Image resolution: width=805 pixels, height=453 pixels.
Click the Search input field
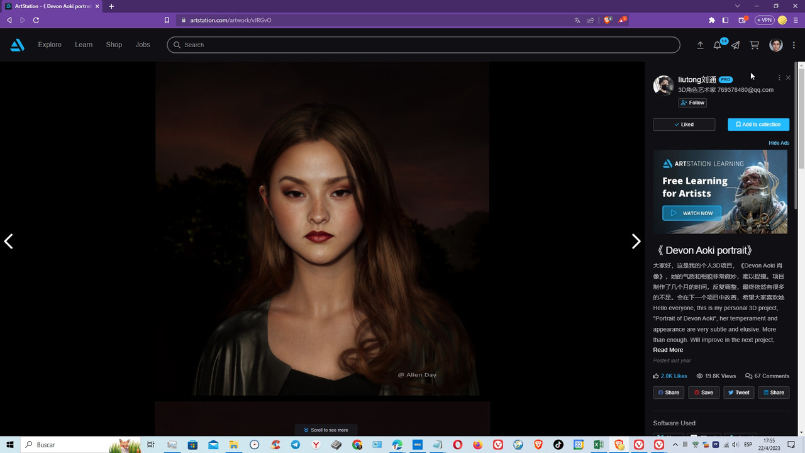tap(423, 45)
